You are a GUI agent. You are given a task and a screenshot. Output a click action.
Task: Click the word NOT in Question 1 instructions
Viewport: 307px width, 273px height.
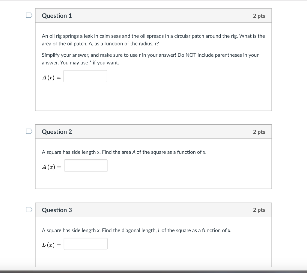pos(191,55)
